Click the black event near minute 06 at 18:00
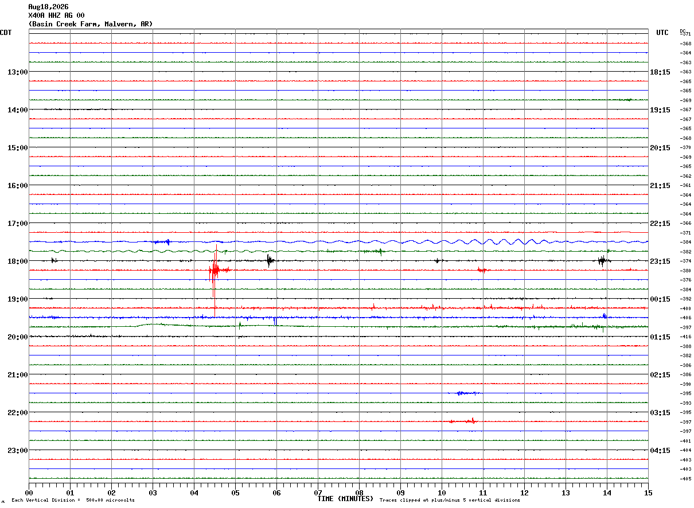 [x=270, y=261]
